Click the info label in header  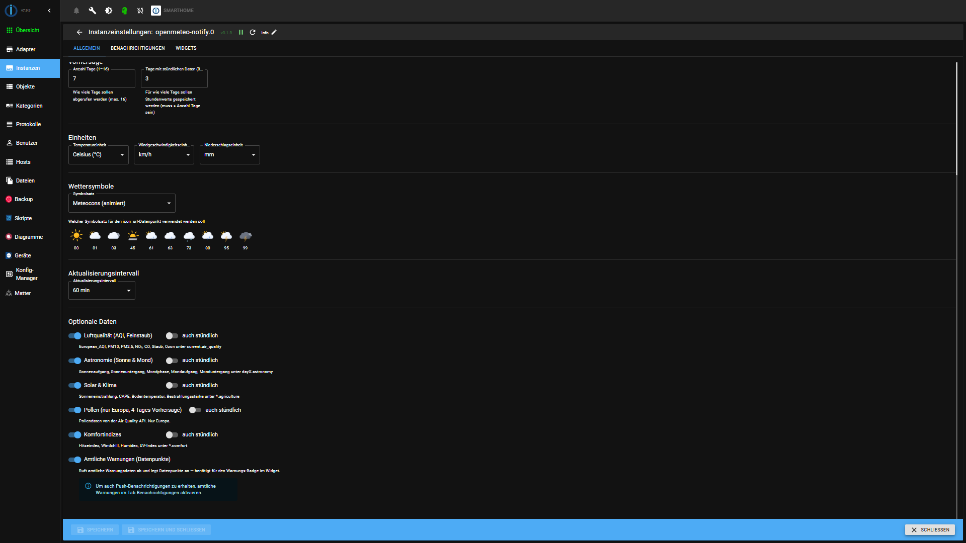pyautogui.click(x=265, y=33)
